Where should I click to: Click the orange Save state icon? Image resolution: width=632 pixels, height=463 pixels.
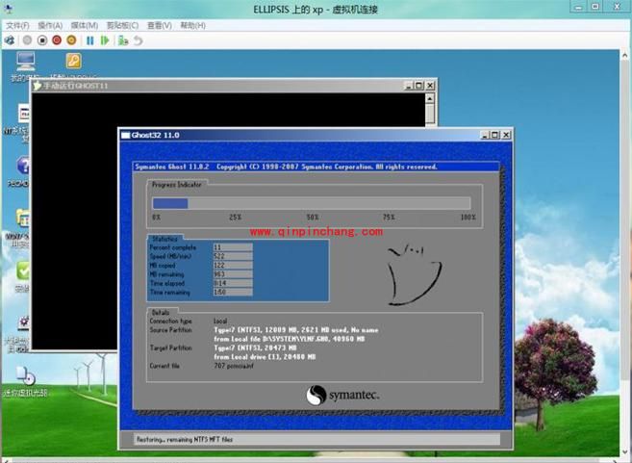pyautogui.click(x=72, y=40)
